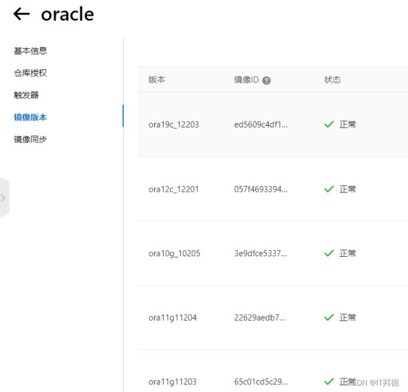Click green checkmark for ora10g_10205
Screen dimensions: 408x392
tap(329, 253)
